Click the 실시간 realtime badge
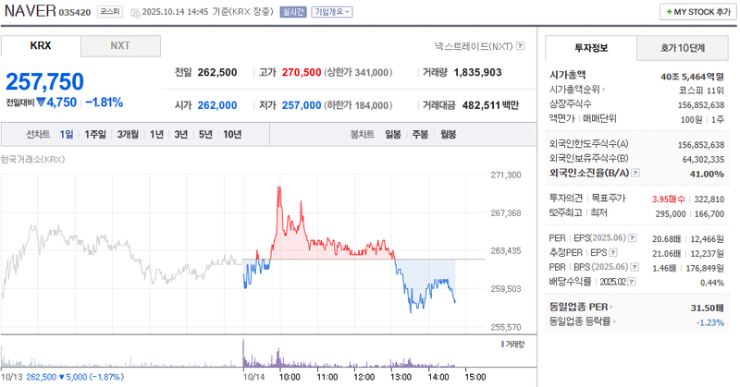 [x=293, y=12]
